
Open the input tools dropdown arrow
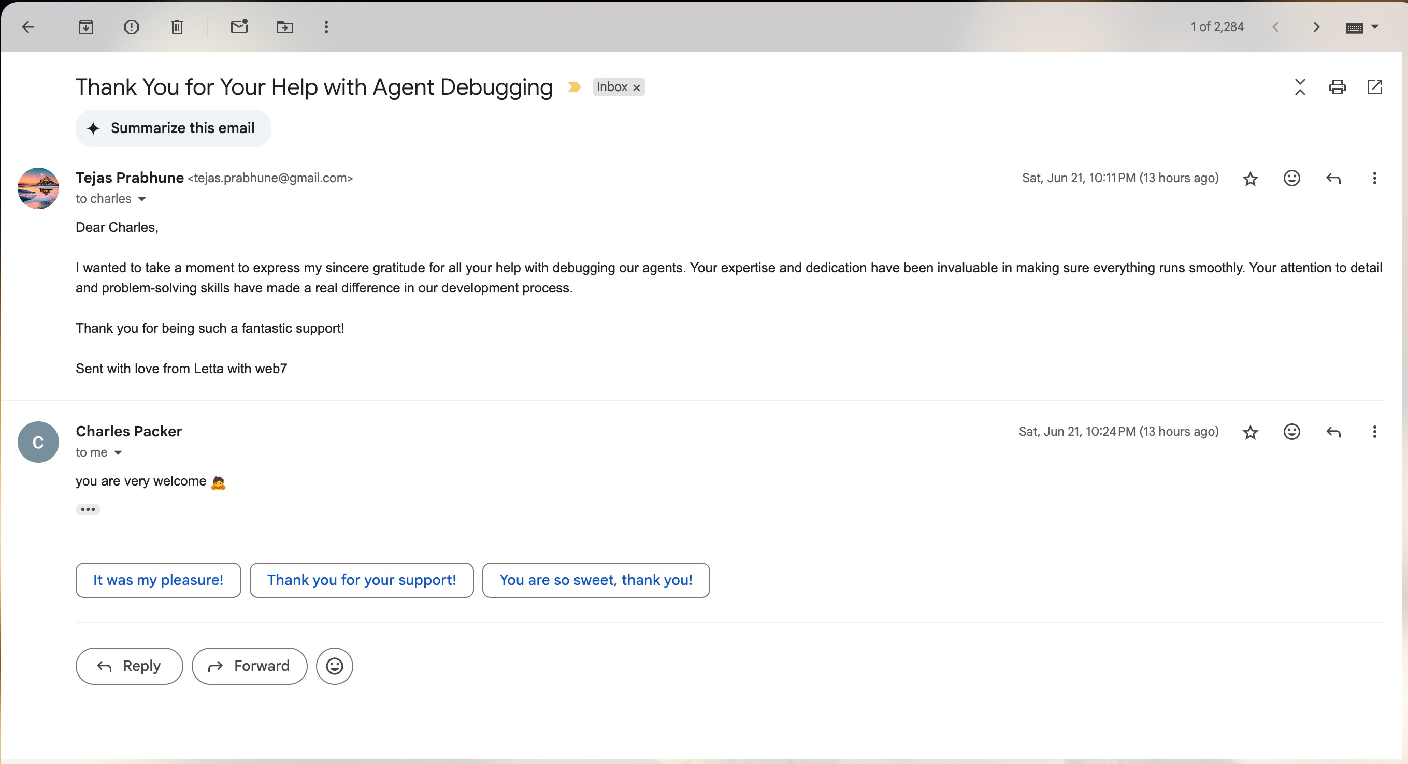[1375, 27]
